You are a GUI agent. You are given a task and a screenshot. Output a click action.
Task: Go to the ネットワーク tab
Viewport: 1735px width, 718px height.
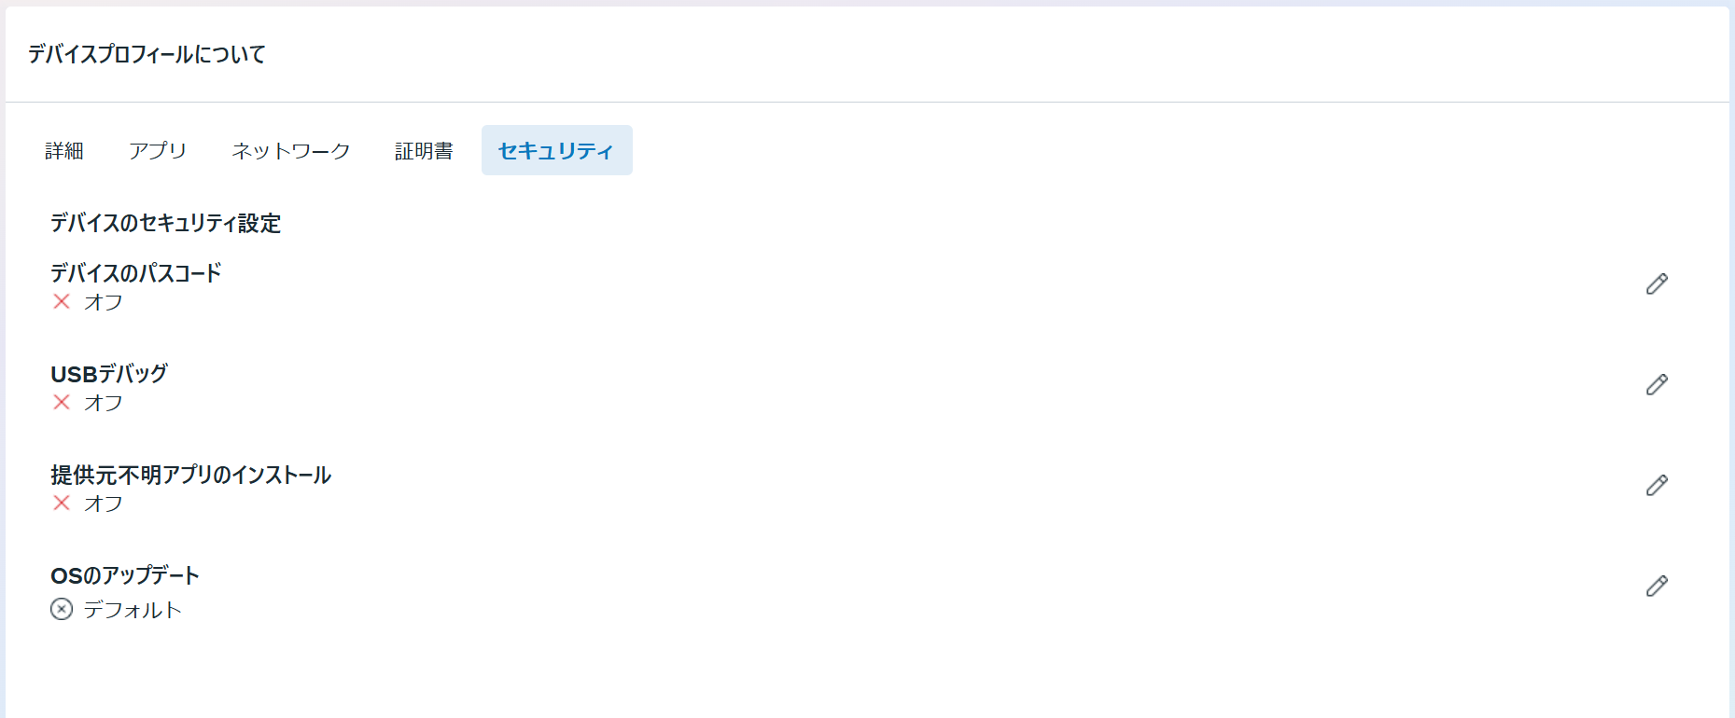coord(290,150)
